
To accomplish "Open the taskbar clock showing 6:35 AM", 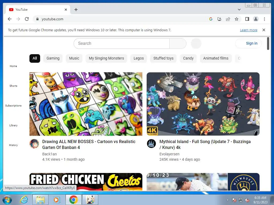I will (x=260, y=200).
